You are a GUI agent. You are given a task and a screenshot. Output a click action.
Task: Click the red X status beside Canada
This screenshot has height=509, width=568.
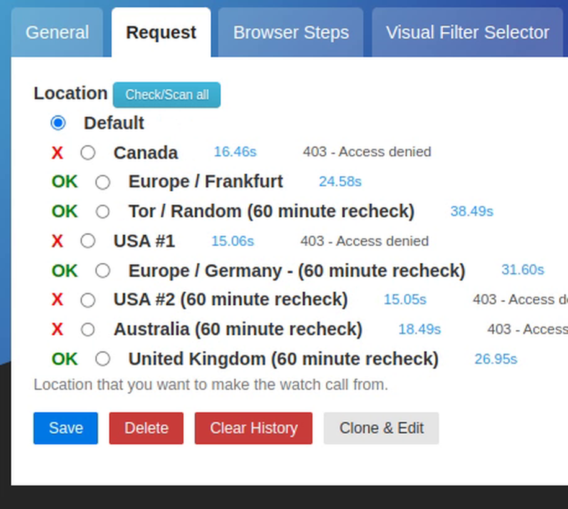point(57,153)
